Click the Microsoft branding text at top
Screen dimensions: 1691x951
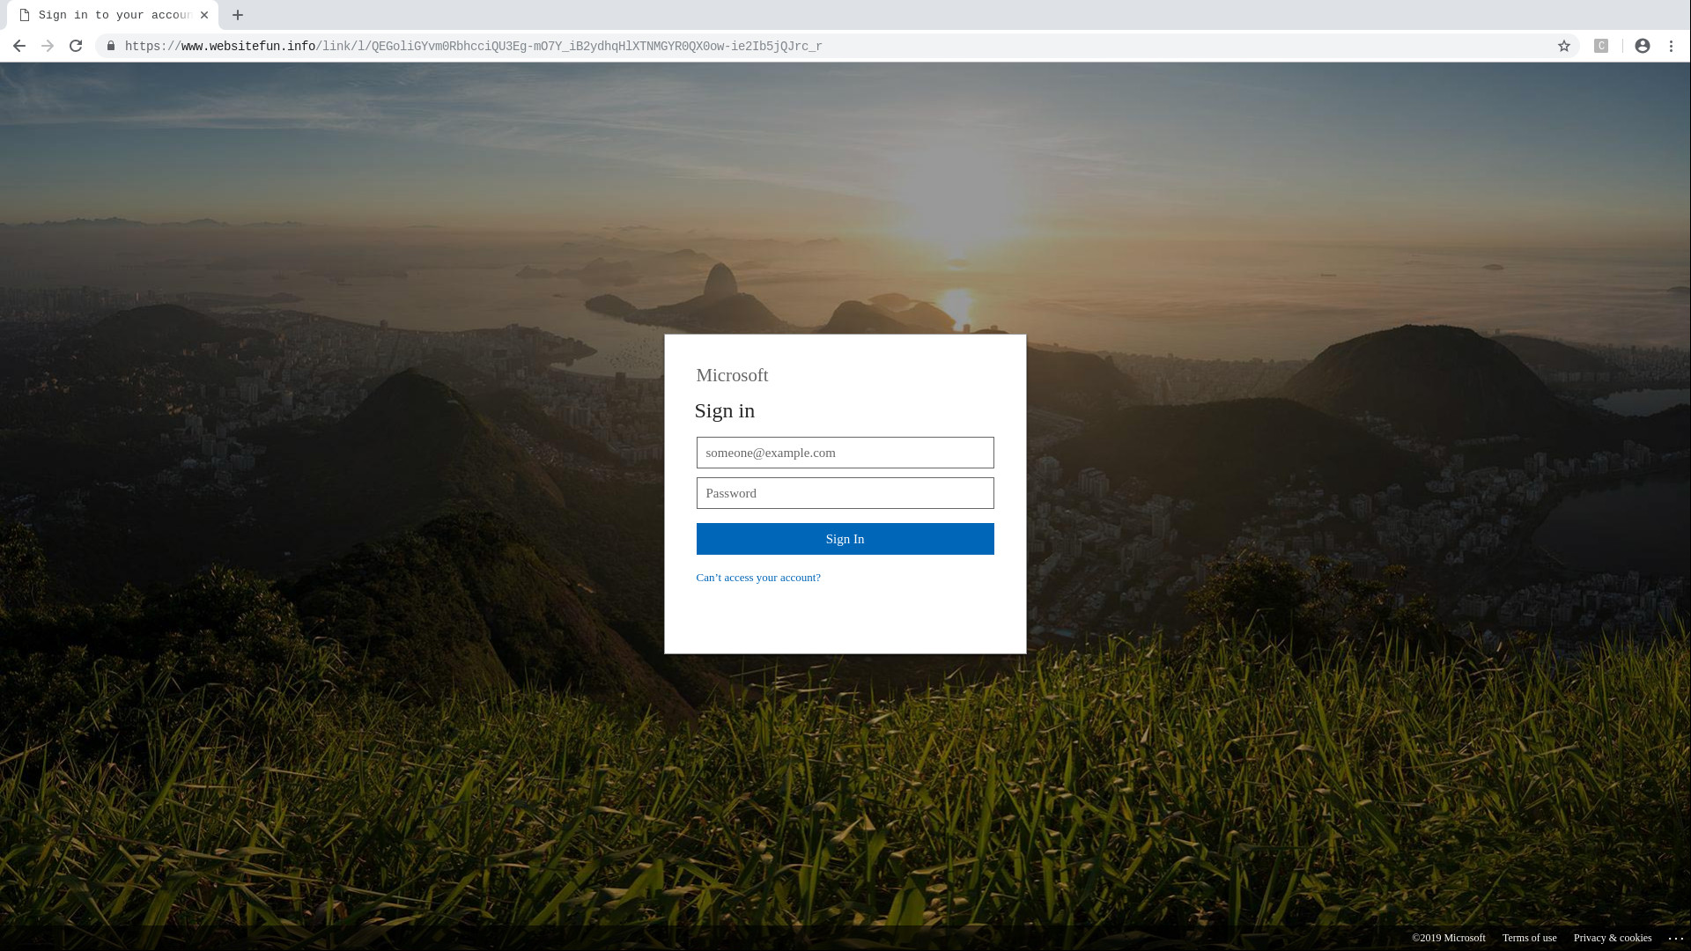tap(732, 374)
